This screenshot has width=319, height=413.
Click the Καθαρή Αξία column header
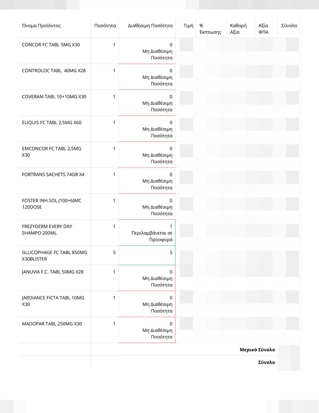point(238,29)
